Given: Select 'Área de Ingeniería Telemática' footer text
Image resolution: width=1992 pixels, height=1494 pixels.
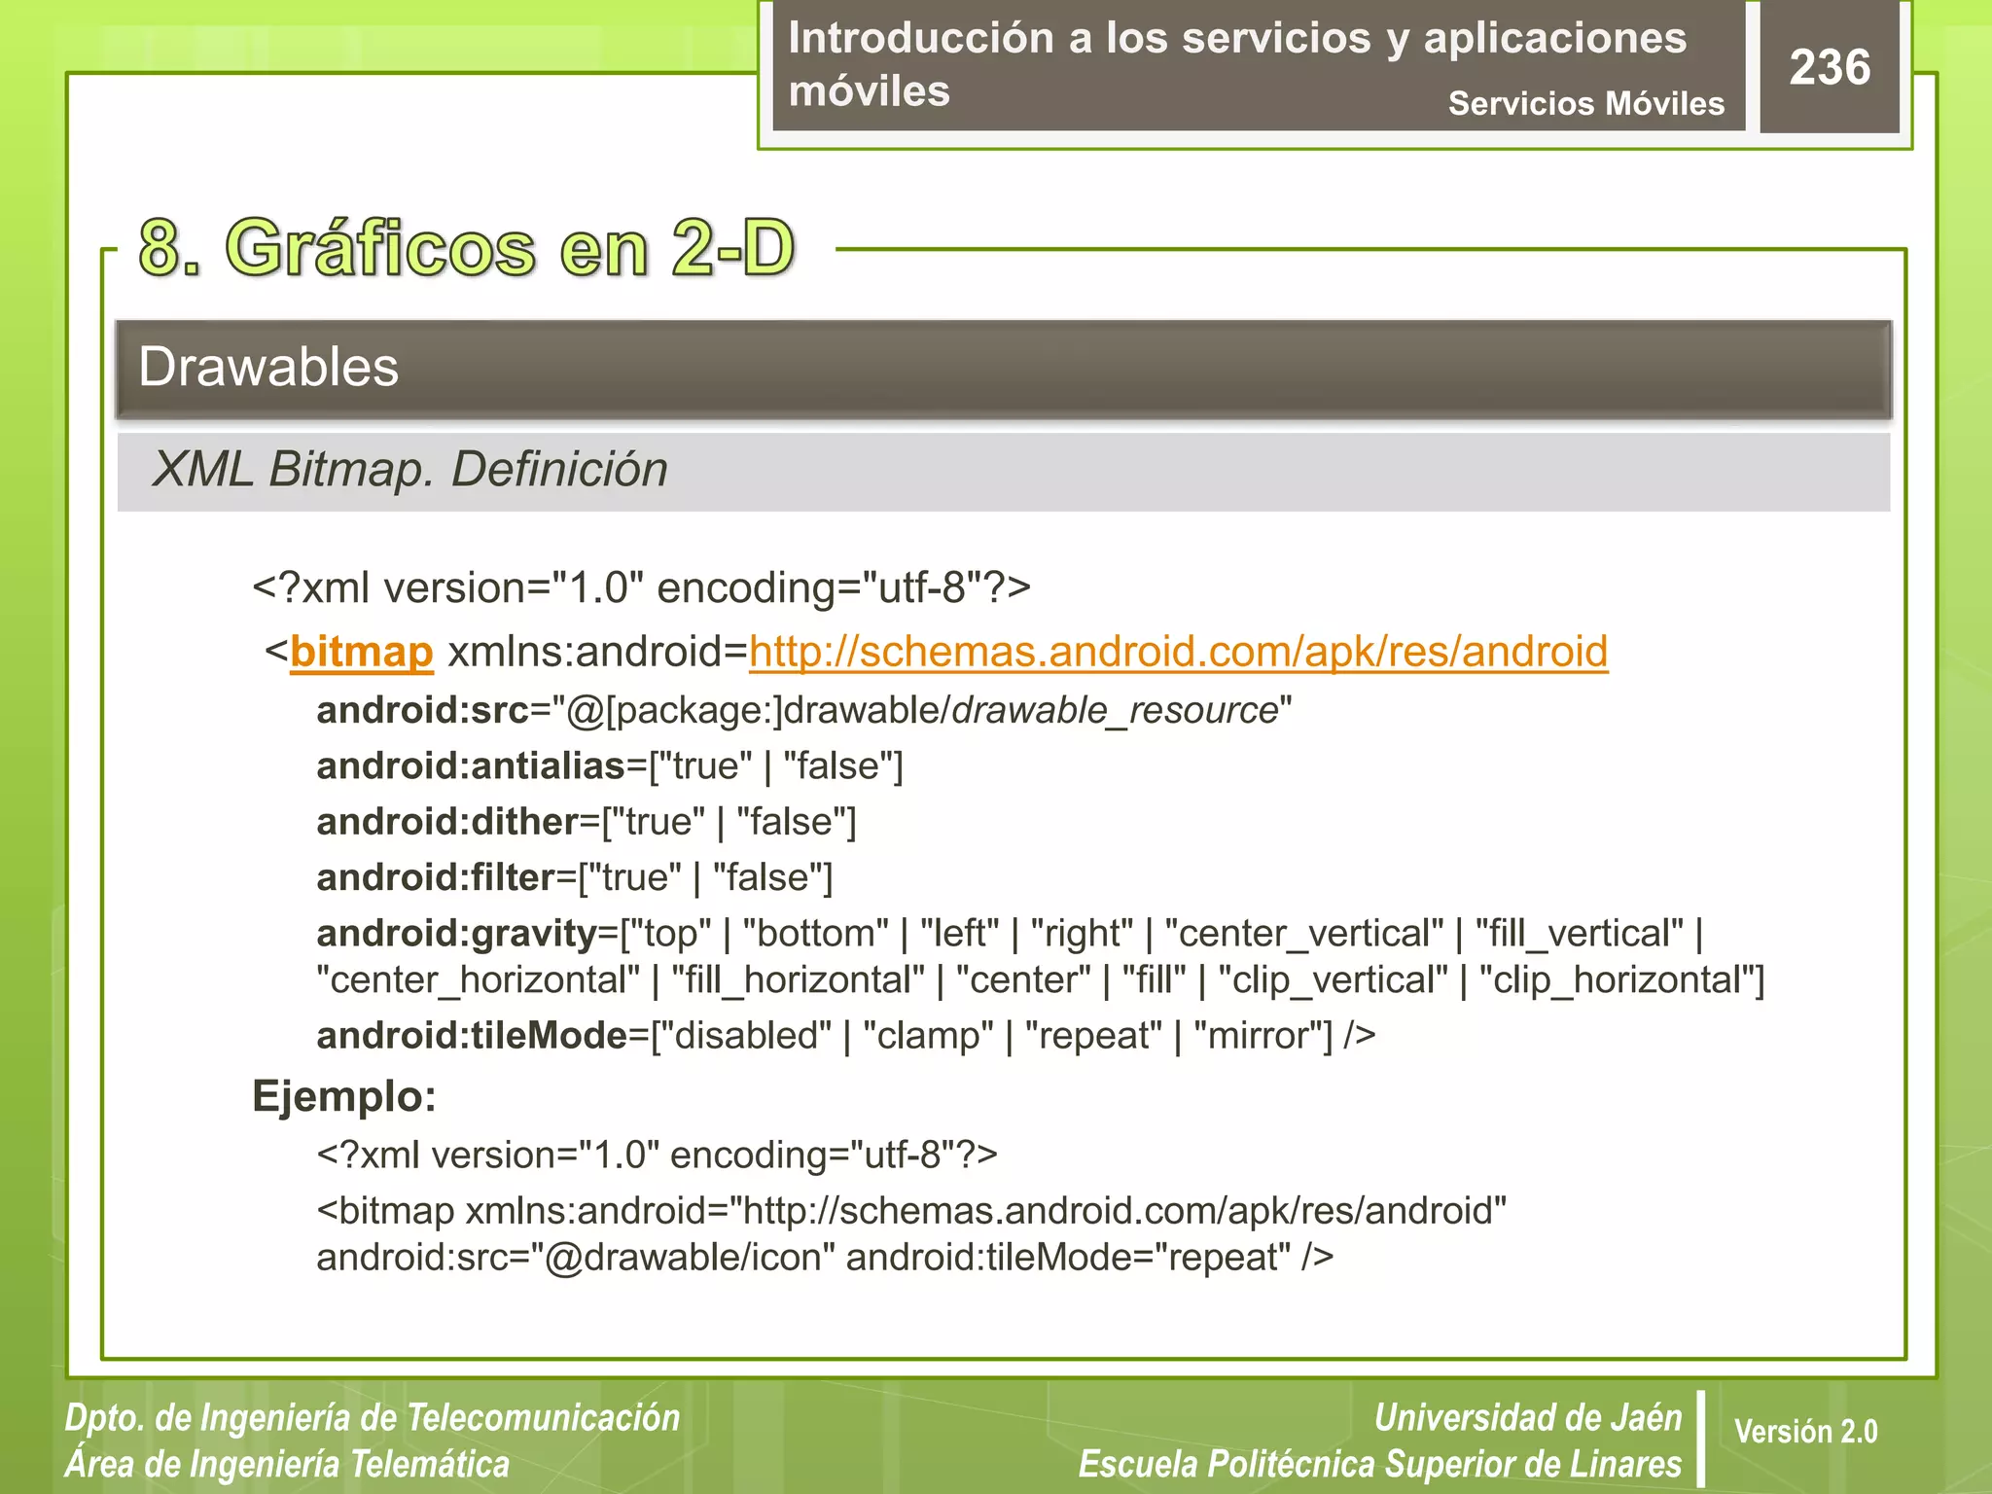Looking at the screenshot, I should pos(287,1465).
